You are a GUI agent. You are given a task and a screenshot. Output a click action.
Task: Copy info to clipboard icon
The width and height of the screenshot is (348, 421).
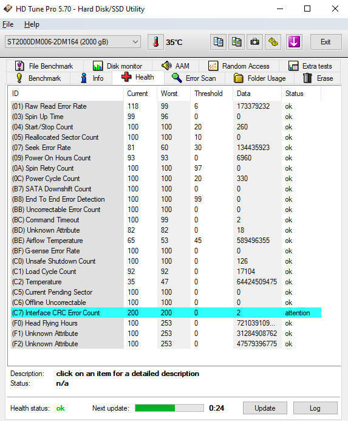click(218, 42)
